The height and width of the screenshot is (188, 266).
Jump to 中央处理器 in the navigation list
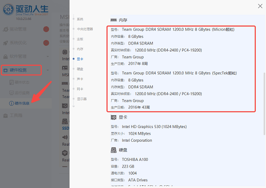(x=84, y=29)
